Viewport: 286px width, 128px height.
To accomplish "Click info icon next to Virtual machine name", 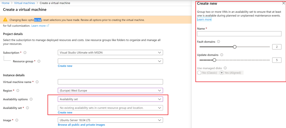I will (37, 82).
